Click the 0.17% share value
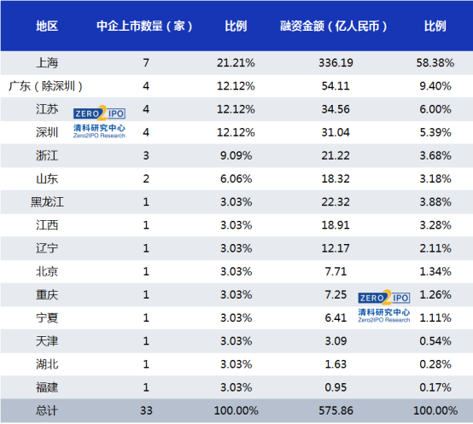473x424 pixels. (435, 388)
